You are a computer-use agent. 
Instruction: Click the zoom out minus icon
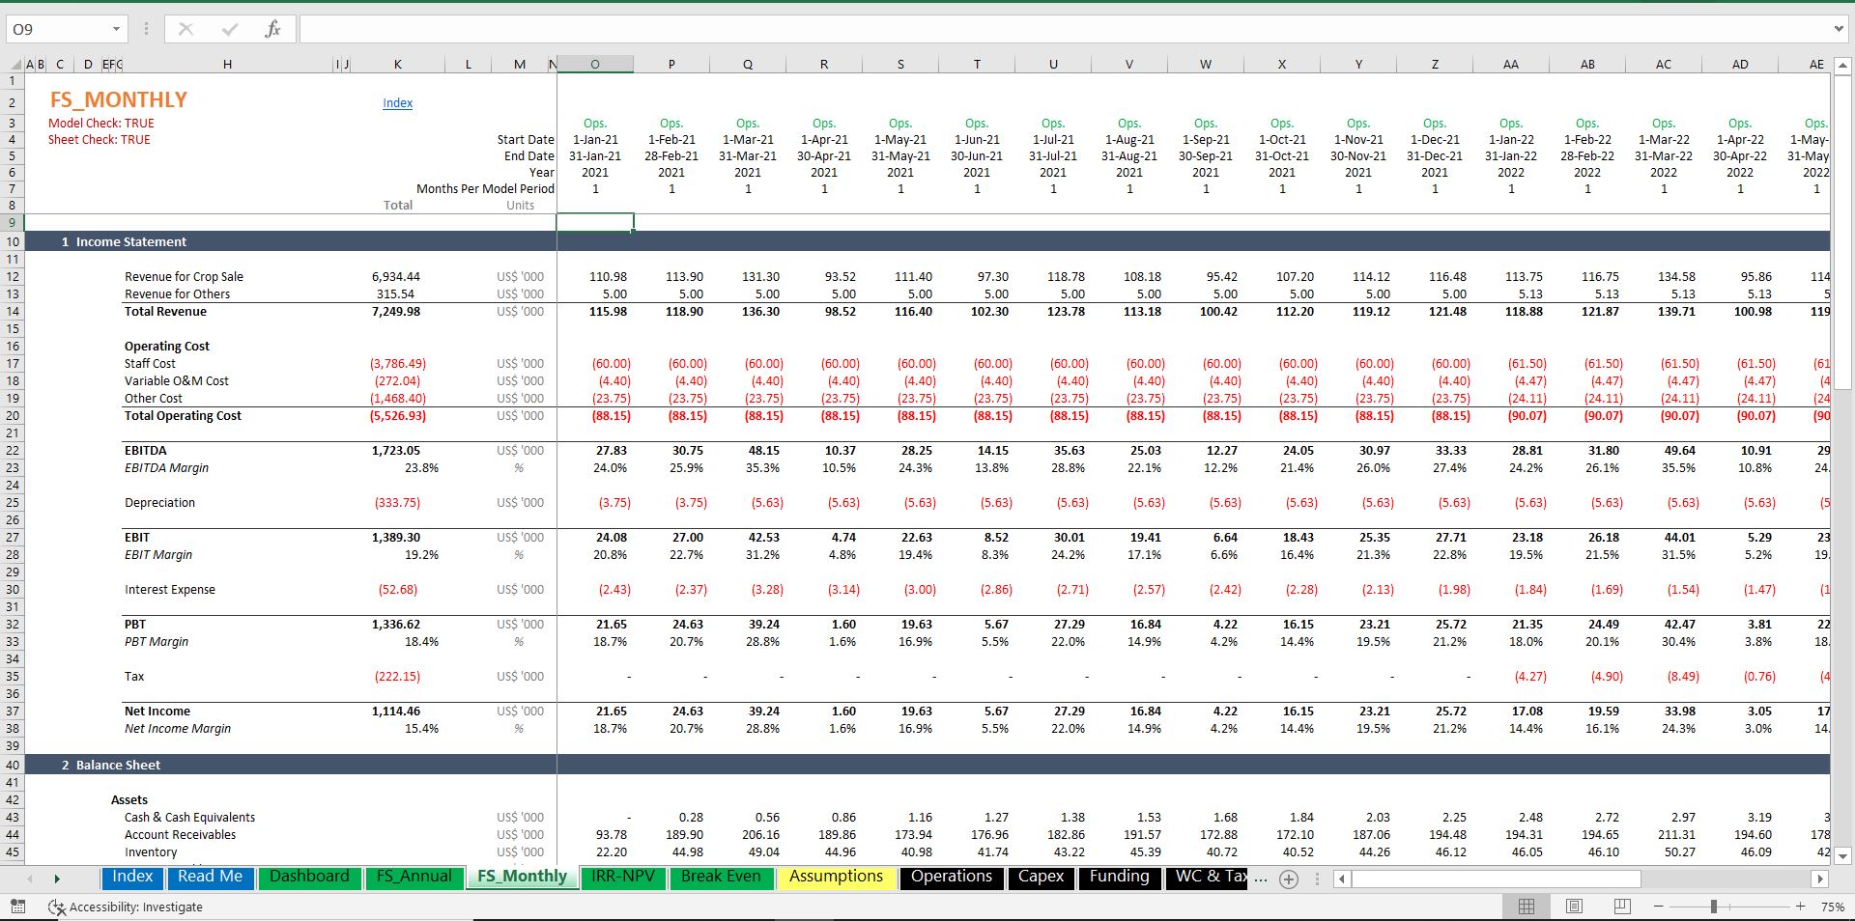1659,907
